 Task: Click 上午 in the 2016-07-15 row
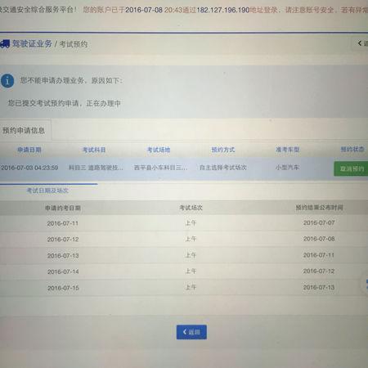coord(191,287)
